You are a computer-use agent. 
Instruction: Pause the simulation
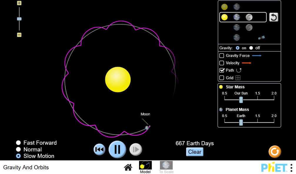[x=117, y=149]
